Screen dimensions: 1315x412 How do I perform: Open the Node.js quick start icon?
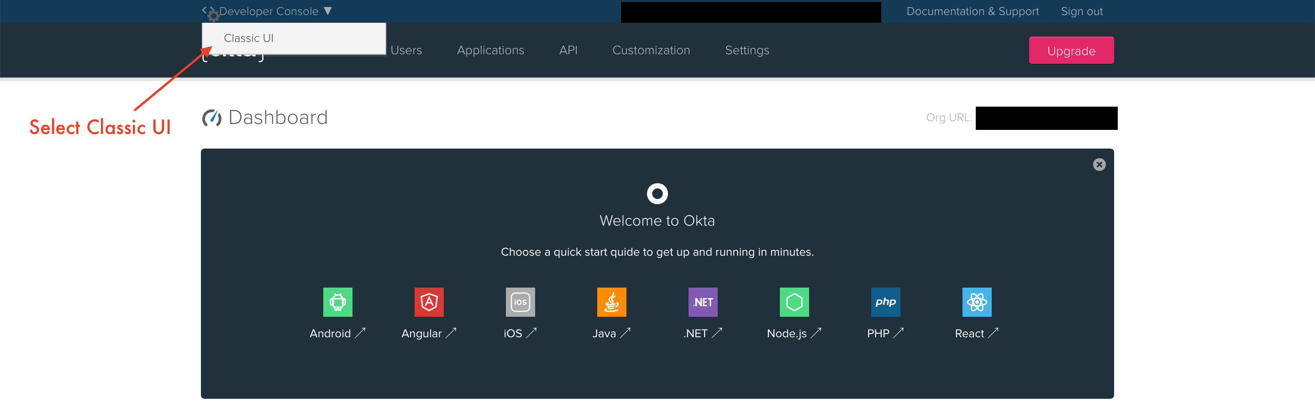794,302
